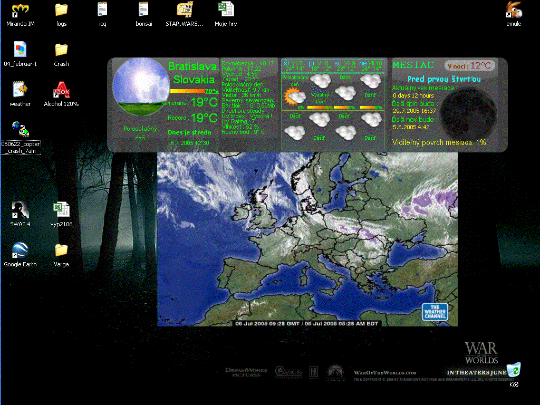Image resolution: width=540 pixels, height=405 pixels.
Task: Open the Moje hry spreadsheet icon
Action: (226, 14)
